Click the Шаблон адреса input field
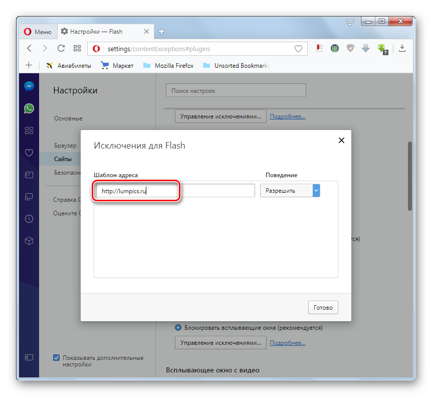This screenshot has height=397, width=432. 175,191
